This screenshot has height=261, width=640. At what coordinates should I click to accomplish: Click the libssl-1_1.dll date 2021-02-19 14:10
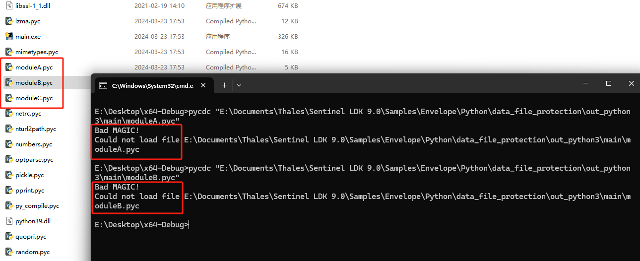click(x=159, y=6)
